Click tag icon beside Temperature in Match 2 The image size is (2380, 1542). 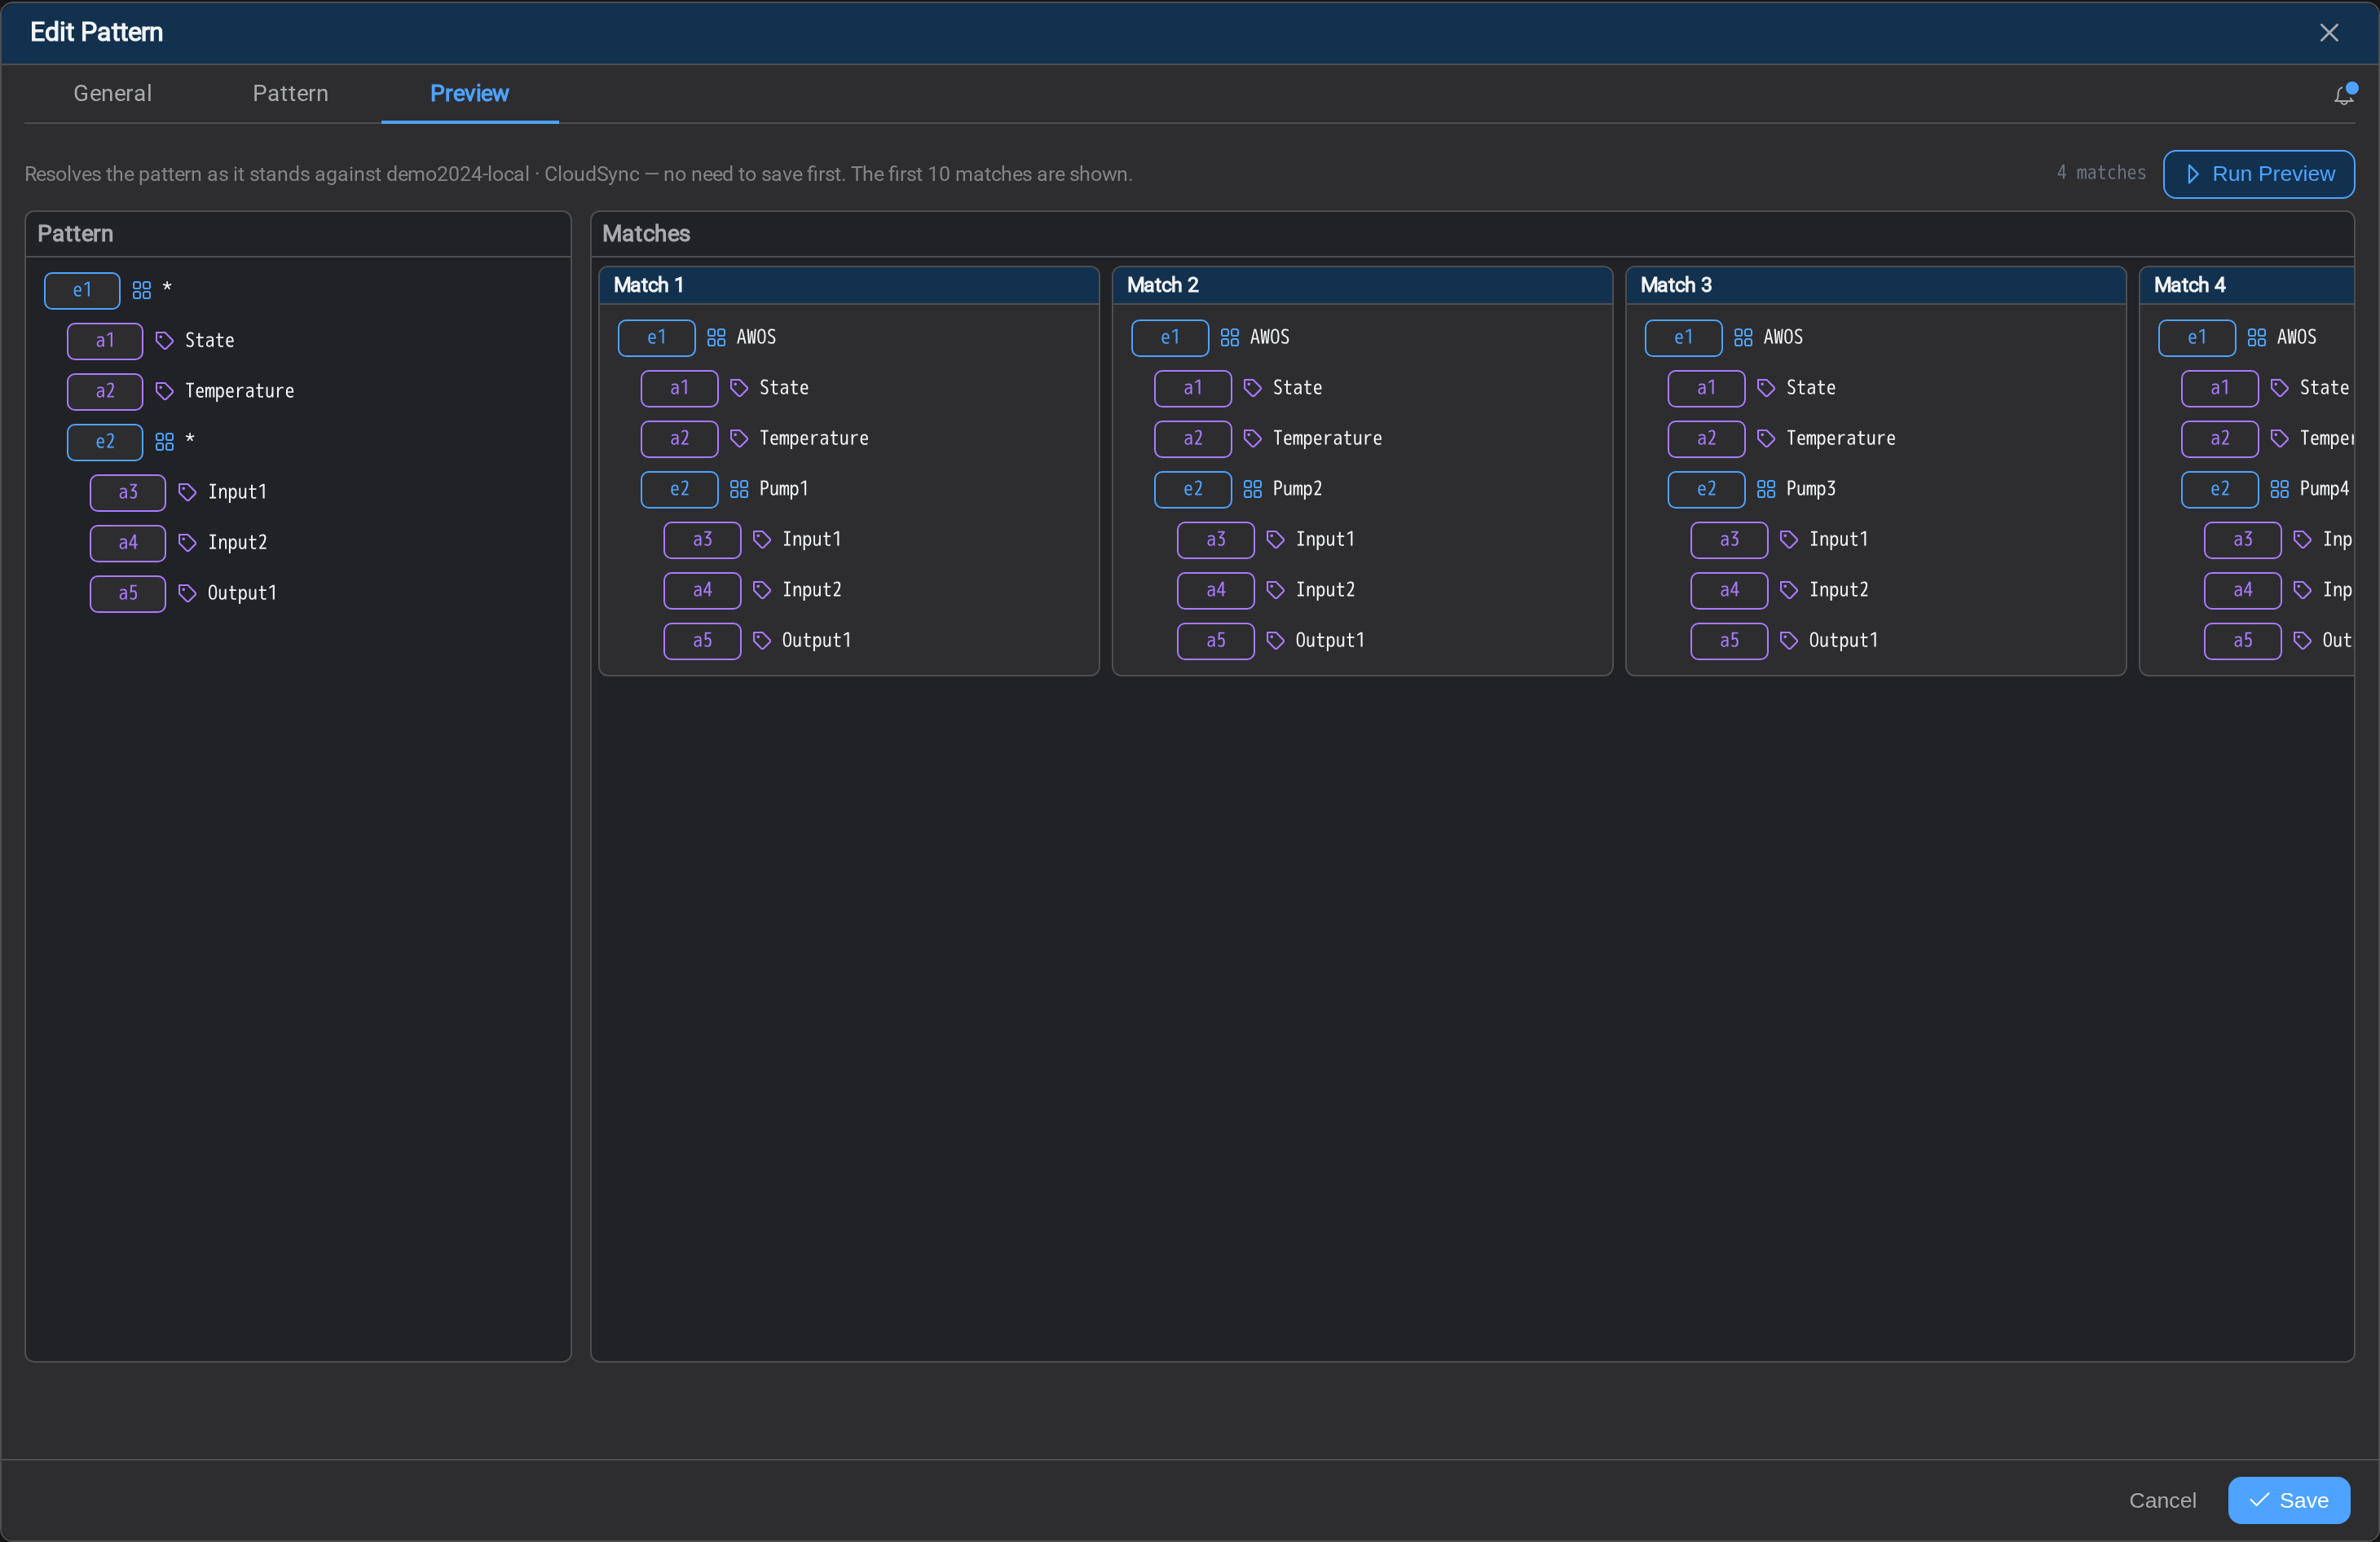(1252, 439)
